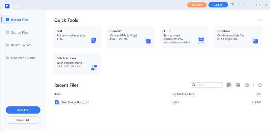270x132 pixels.
Task: Click the Edit document pencil icon
Action: pyautogui.click(x=93, y=40)
